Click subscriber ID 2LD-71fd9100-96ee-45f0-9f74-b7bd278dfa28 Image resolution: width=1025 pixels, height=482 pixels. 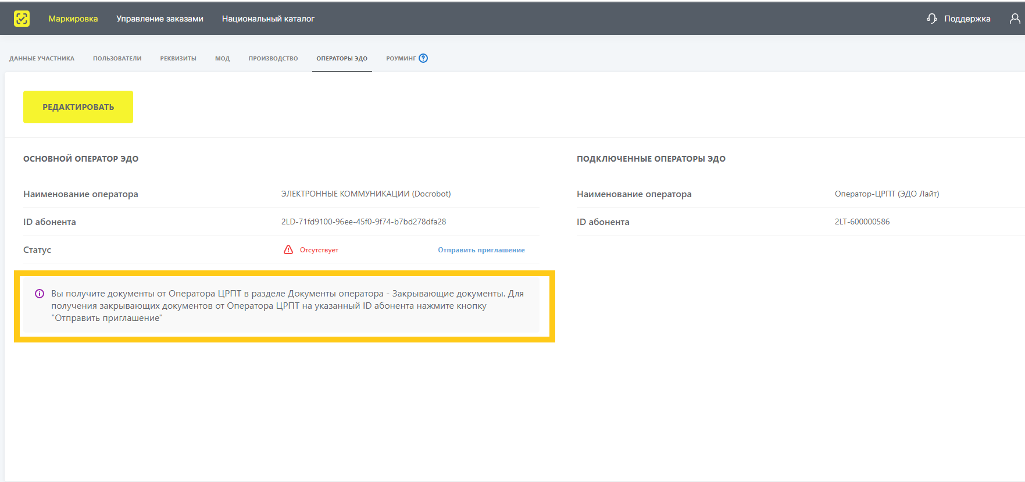(x=364, y=222)
